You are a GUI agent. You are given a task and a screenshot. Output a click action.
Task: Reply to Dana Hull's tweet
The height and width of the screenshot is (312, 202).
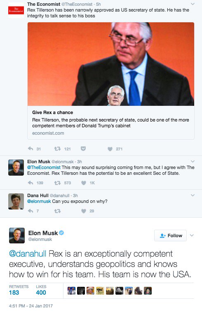pyautogui.click(x=31, y=211)
